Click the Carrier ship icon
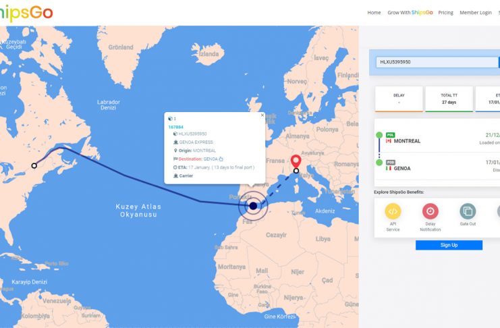This screenshot has height=328, width=500. click(x=175, y=175)
